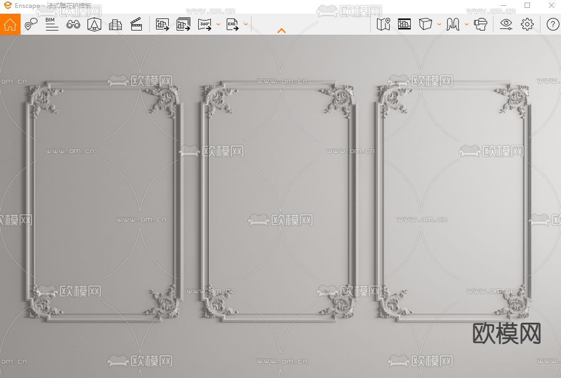Open the Collaborative Annotations building icon

115,24
